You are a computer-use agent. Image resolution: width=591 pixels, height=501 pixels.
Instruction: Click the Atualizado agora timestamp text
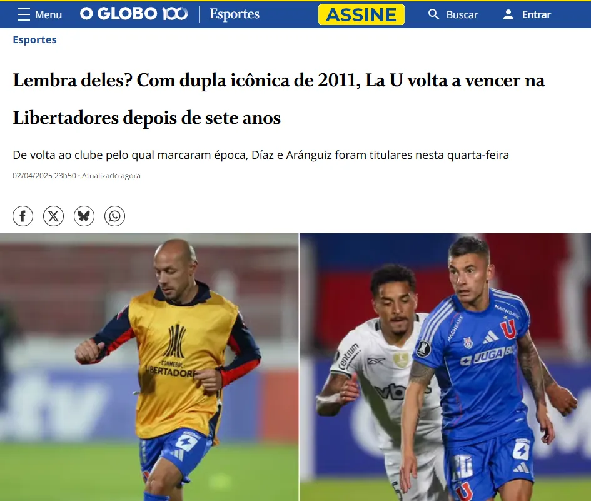pyautogui.click(x=111, y=176)
